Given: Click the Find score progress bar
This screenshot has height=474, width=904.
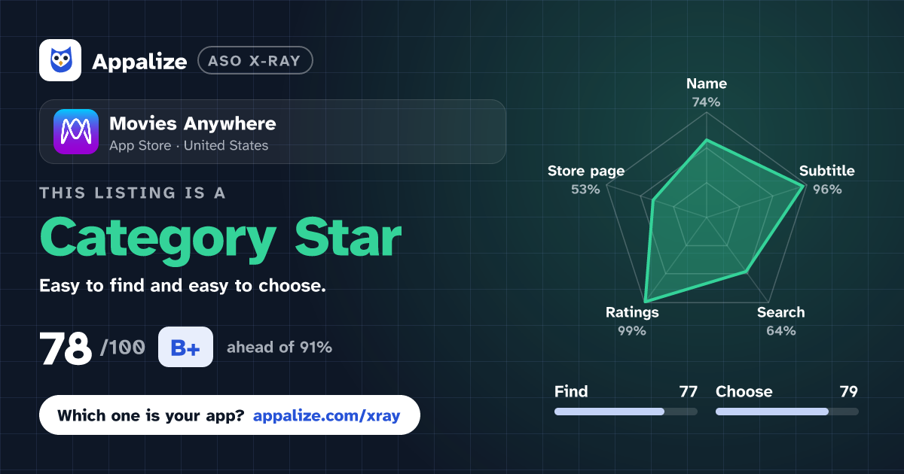Looking at the screenshot, I should [x=625, y=412].
